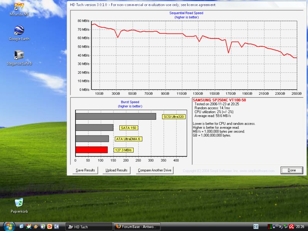The width and height of the screenshot is (308, 231).
Task: Click the red 127.3 MB/s burst bar
Action: 92,150
